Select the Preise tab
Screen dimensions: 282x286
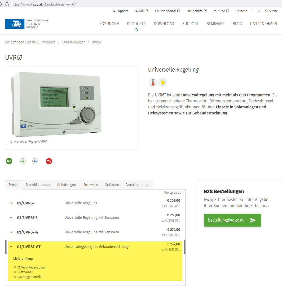click(14, 184)
